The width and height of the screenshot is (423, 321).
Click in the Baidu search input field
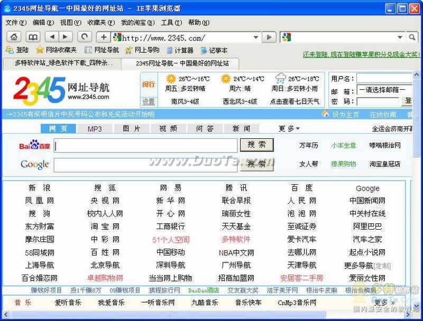pos(146,145)
